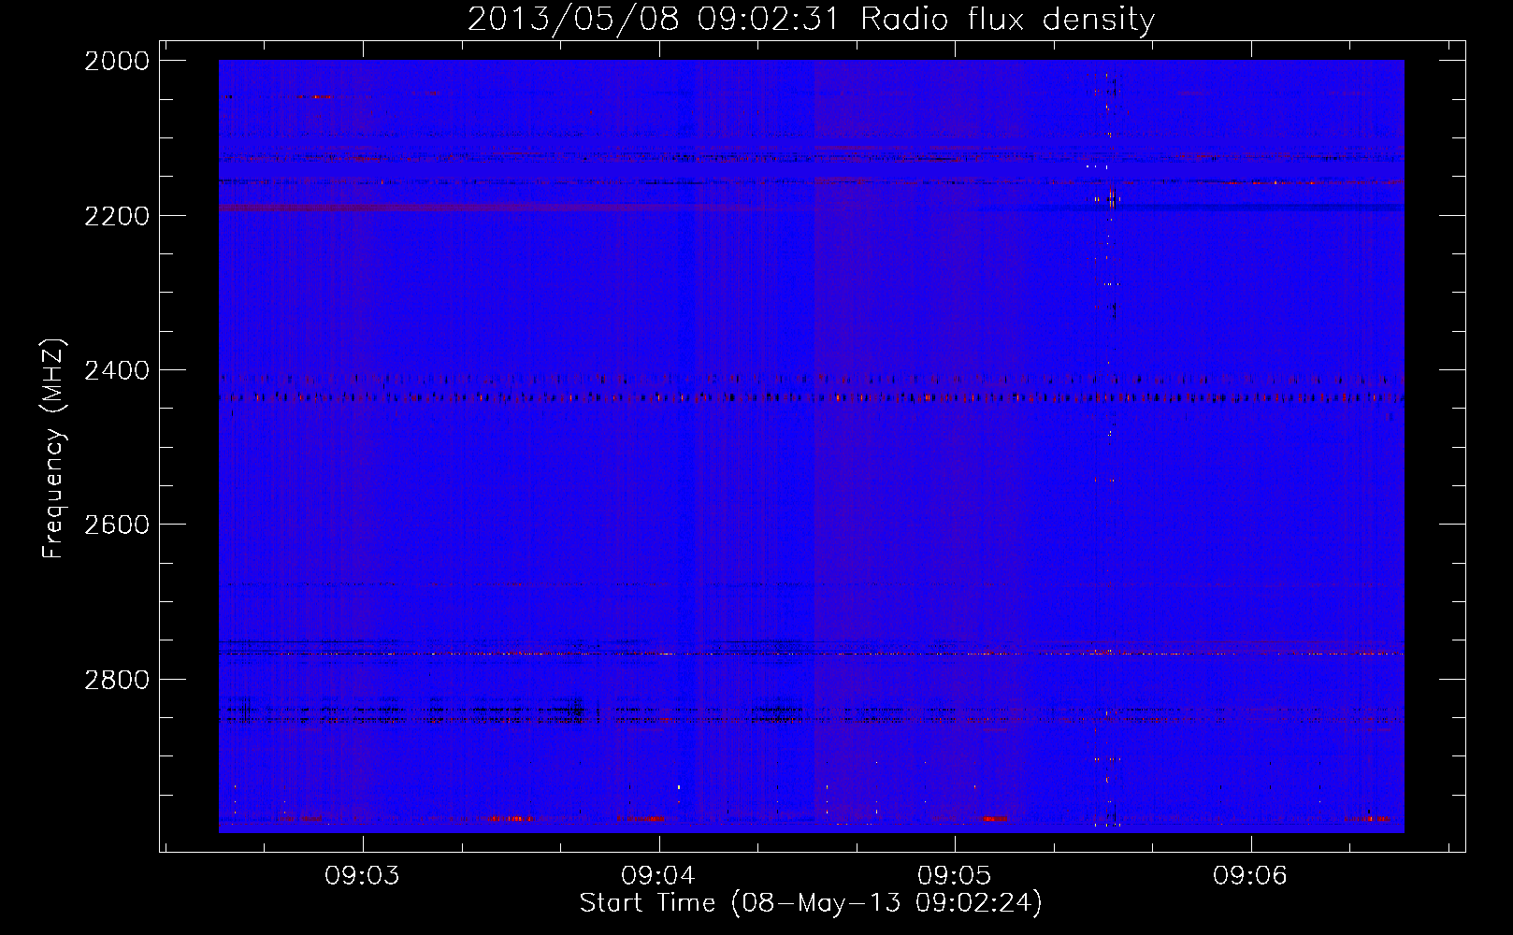Click the 09:05 time tick label
This screenshot has width=1513, height=935.
tap(955, 875)
